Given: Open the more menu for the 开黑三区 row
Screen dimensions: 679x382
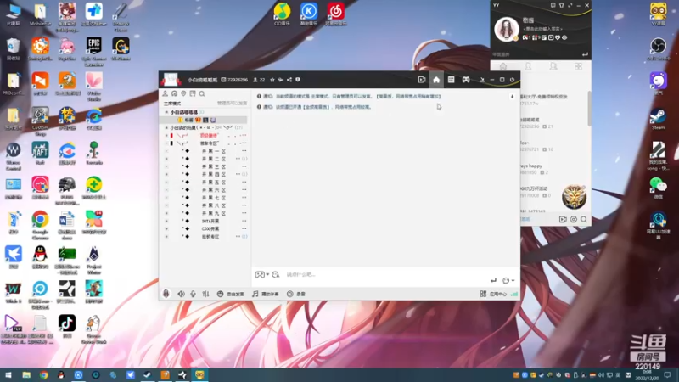Looking at the screenshot, I should (x=244, y=166).
